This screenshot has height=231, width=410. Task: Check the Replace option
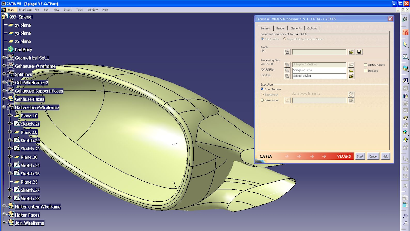[365, 71]
